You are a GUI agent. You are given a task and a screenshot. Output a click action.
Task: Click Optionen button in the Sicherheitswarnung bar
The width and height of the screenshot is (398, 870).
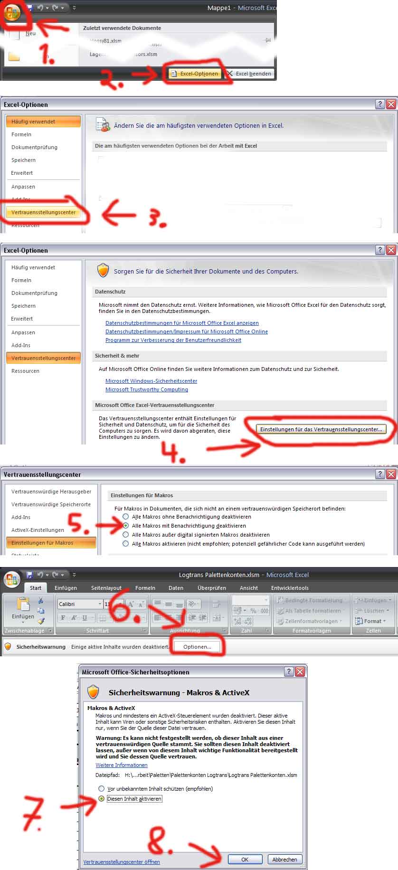click(x=197, y=647)
